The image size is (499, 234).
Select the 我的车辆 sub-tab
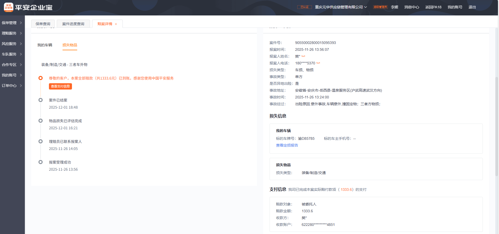pos(45,45)
